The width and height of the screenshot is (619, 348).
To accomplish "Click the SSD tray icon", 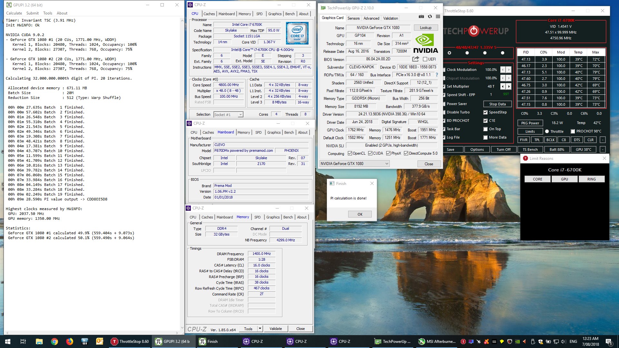I will pyautogui.click(x=494, y=342).
